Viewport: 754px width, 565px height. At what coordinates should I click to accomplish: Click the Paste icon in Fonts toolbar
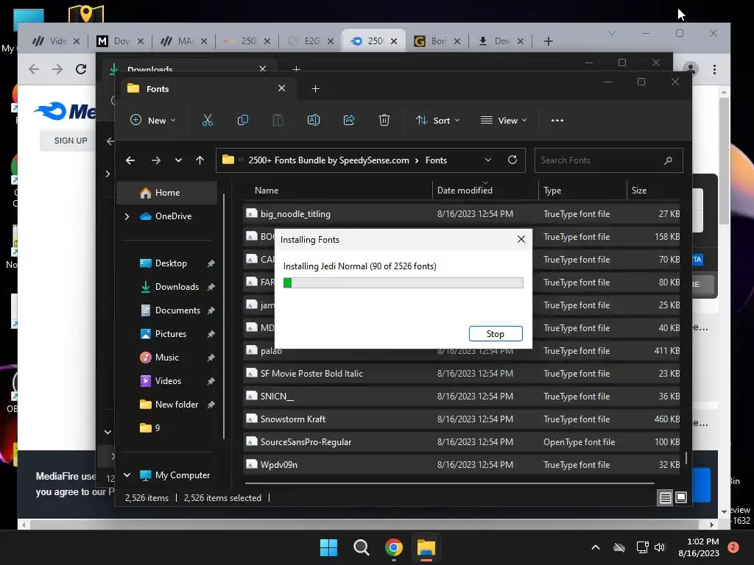[278, 120]
